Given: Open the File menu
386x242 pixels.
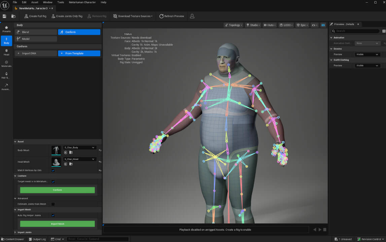Looking at the screenshot, I should [15, 2].
